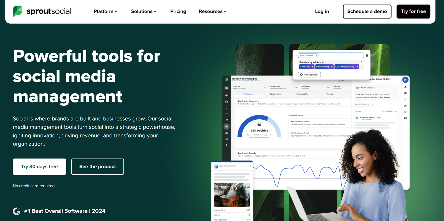The height and width of the screenshot is (221, 444).
Task: Delete the query using the trash icon
Action: [367, 55]
